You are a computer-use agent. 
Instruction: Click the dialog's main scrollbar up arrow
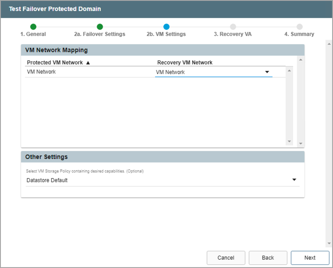[x=329, y=43]
